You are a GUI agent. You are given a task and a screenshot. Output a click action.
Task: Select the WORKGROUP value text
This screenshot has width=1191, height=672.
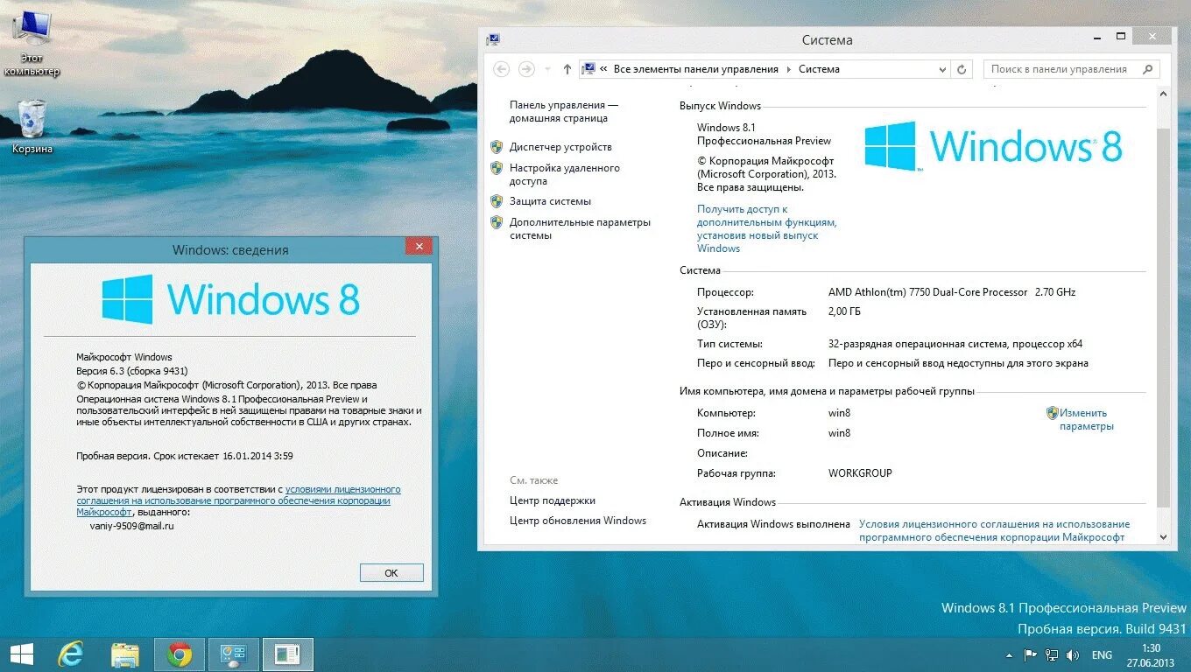(860, 473)
